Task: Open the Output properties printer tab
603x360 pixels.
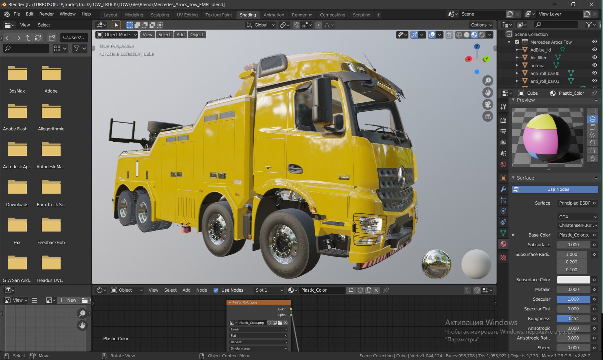Action: [503, 131]
